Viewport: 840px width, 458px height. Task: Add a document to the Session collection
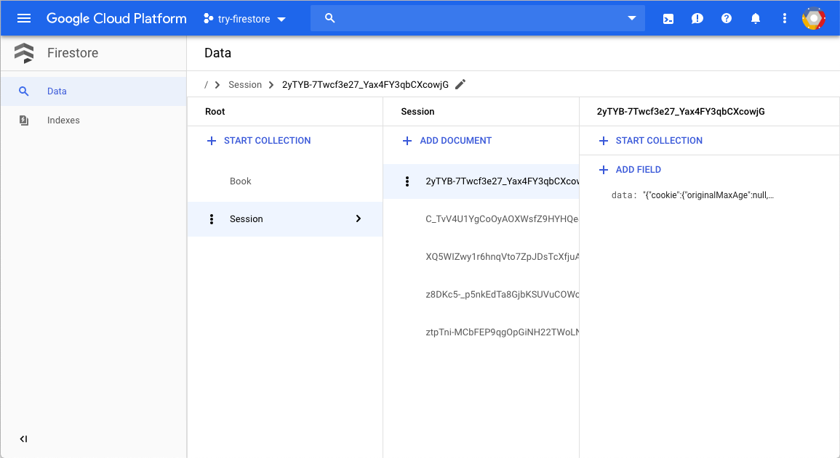tap(446, 141)
